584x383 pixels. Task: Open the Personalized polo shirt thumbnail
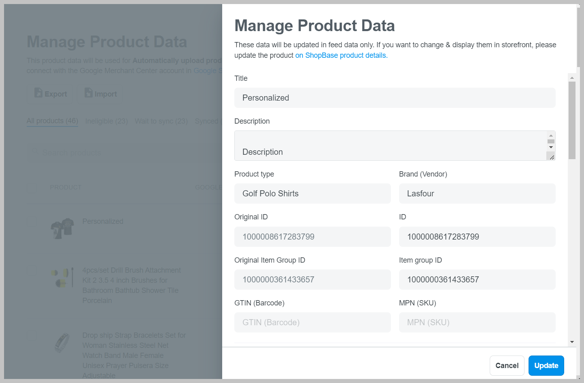[62, 229]
